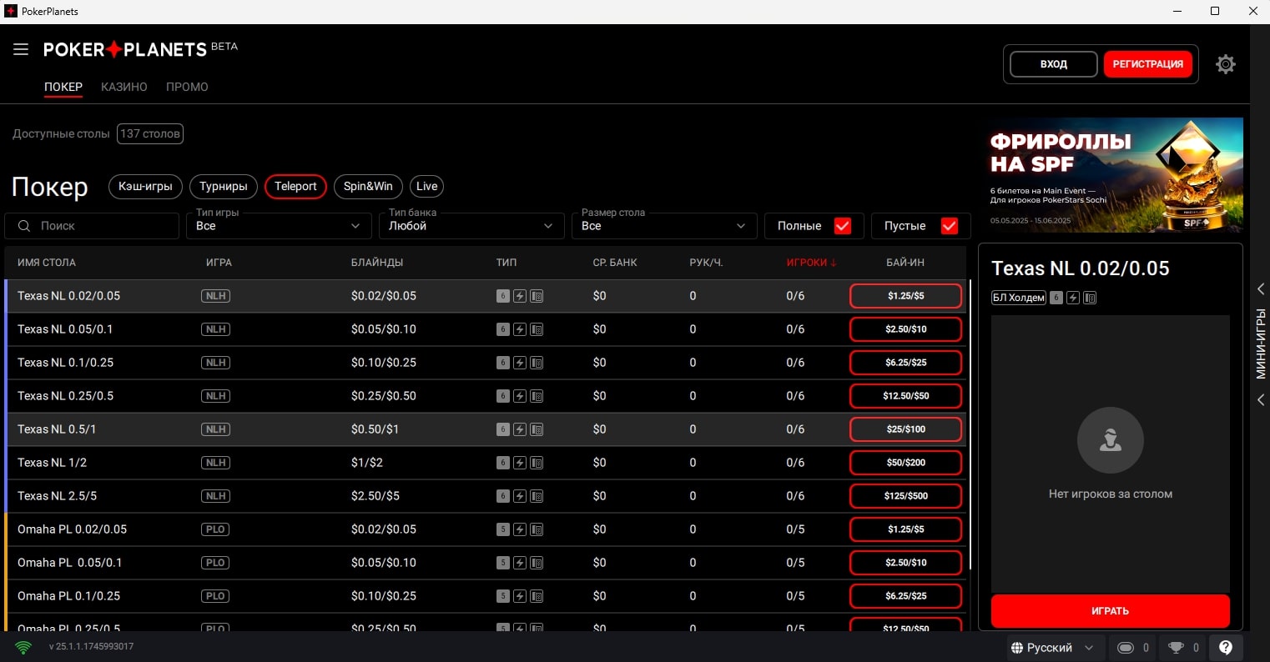Select the Teleport filter
1270x662 pixels.
click(x=295, y=186)
